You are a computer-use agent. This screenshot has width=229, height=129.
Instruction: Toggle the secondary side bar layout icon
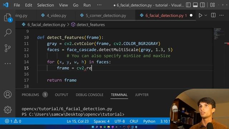[x=202, y=5]
